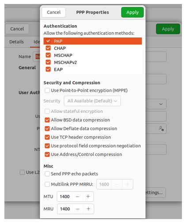This screenshot has width=189, height=223.
Task: Decrease MTU with the minus button
Action: tap(78, 197)
